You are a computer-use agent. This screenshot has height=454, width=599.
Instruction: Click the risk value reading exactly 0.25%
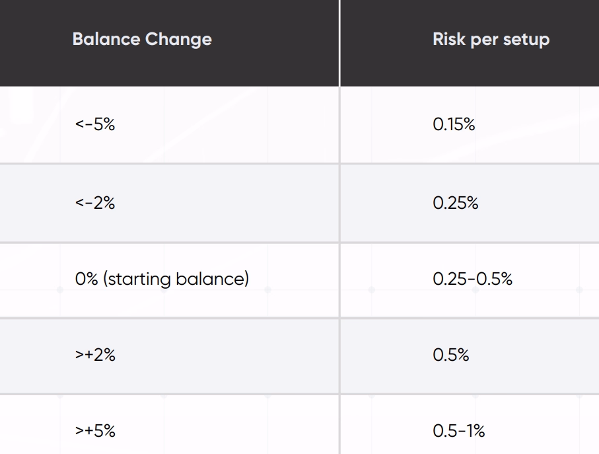click(x=455, y=203)
